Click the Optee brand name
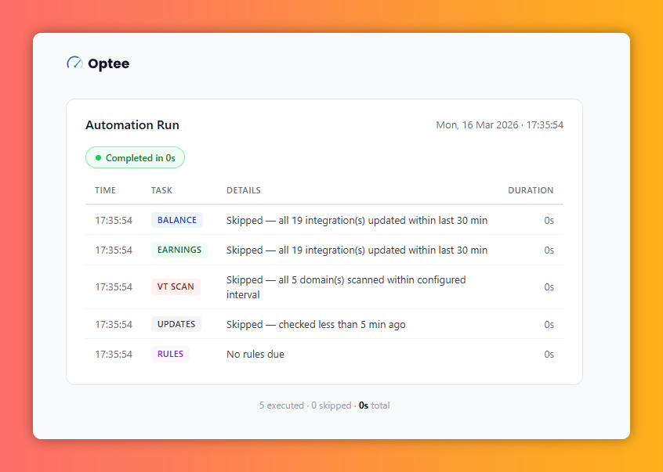The image size is (663, 472). (109, 63)
